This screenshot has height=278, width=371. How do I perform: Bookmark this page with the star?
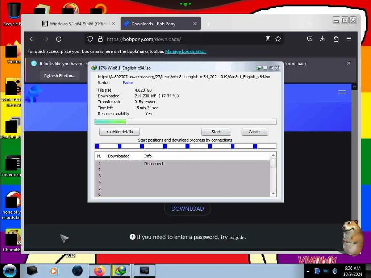pyautogui.click(x=278, y=39)
